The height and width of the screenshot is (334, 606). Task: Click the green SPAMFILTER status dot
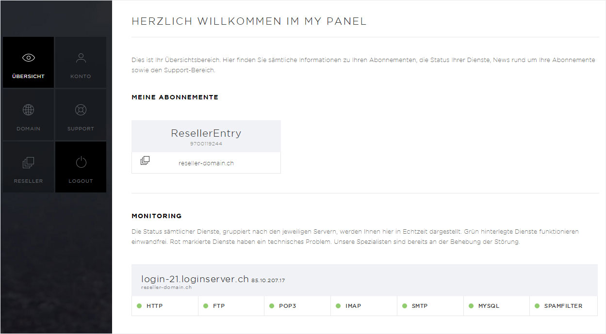[x=537, y=306]
